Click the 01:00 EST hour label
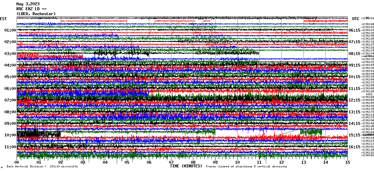Screen dimensions: 374x171 [10, 30]
